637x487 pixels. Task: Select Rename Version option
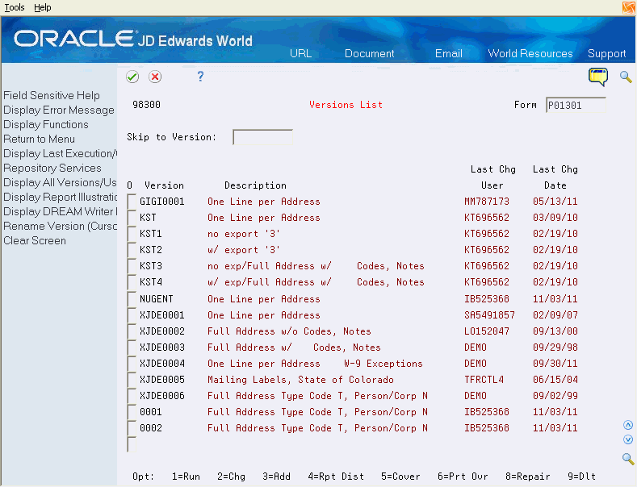tap(60, 226)
